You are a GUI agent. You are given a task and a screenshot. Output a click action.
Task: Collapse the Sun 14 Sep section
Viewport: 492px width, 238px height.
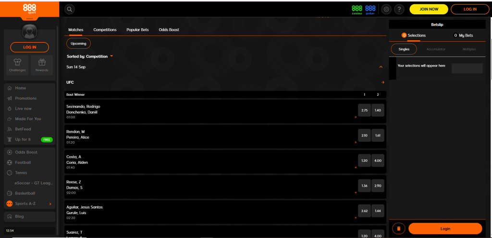381,67
